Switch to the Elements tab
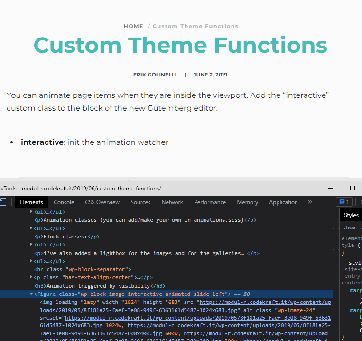The height and width of the screenshot is (341, 362). (x=31, y=202)
